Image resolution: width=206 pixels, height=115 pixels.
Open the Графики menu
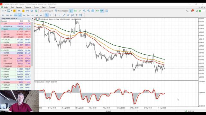(28, 7)
